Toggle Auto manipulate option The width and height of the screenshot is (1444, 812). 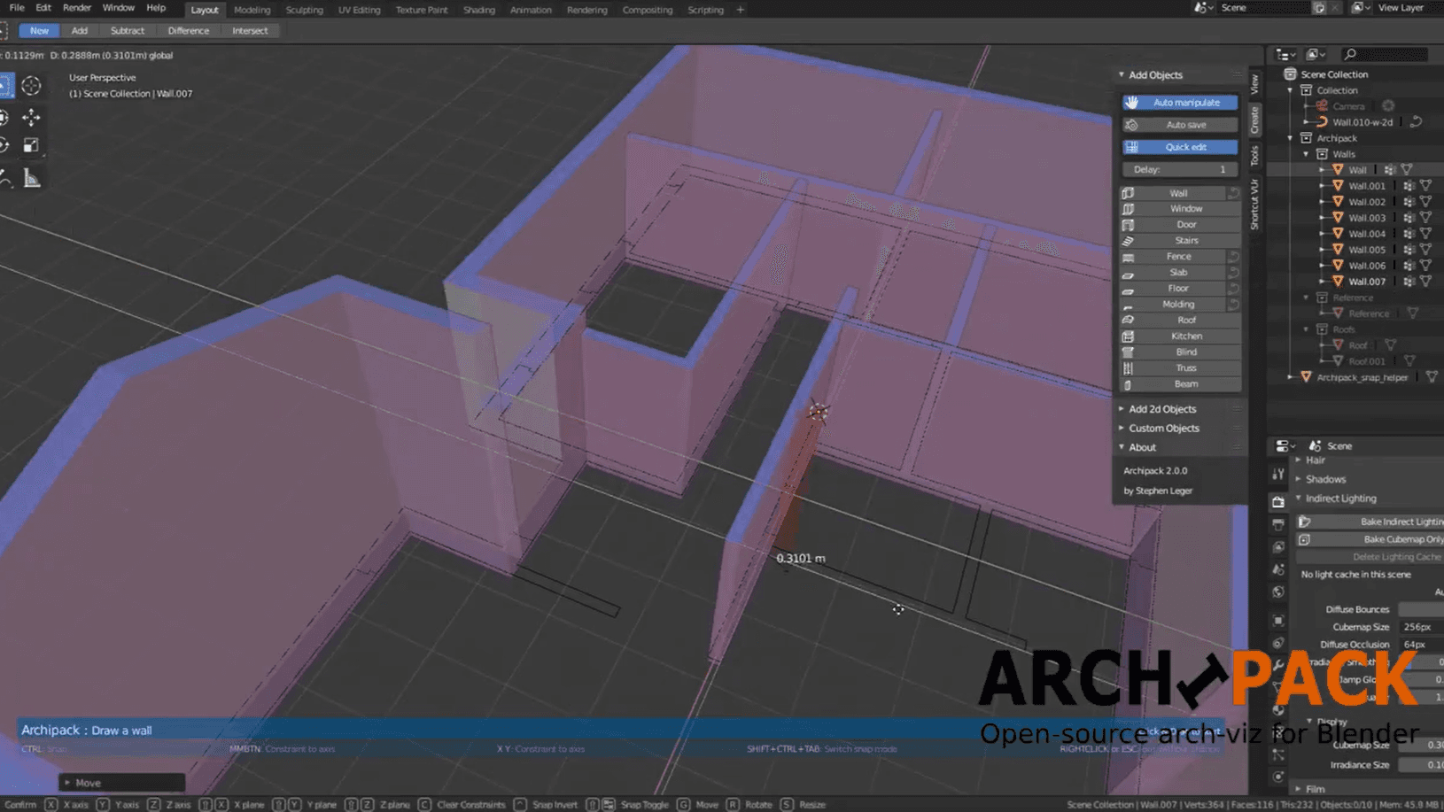click(x=1180, y=103)
